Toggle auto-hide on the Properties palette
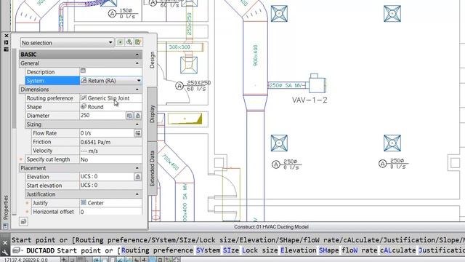This screenshot has height=262, width=465. click(7, 42)
